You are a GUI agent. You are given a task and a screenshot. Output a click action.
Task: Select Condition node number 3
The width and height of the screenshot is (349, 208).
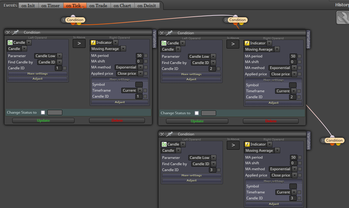[334, 140]
